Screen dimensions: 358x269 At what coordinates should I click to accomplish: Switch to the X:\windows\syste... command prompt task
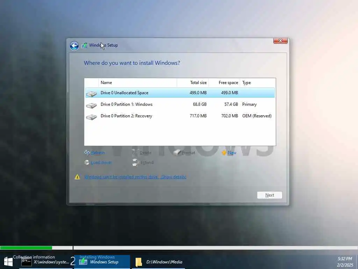[46, 262]
